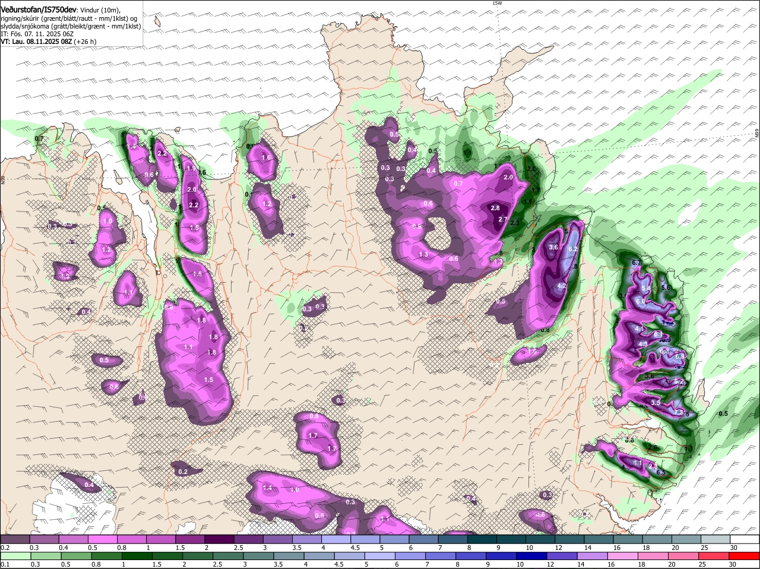Image resolution: width=760 pixels, height=569 pixels.
Task: Click the top snow legend swatch between 8 and 9
Action: 482,539
